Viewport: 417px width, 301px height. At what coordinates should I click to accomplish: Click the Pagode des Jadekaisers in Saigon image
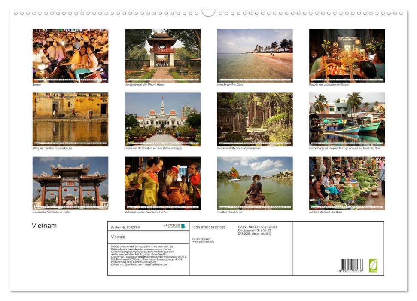click(347, 55)
